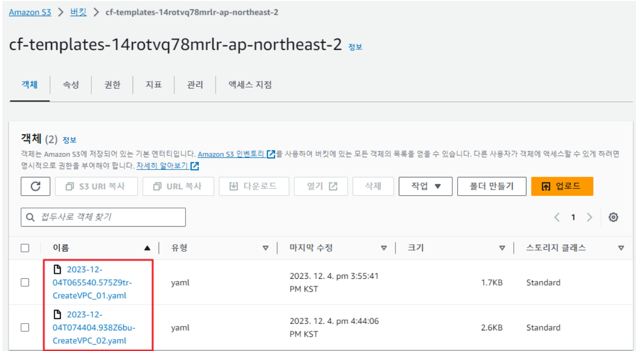Switch to the 객체 tab
636x351 pixels.
click(29, 85)
